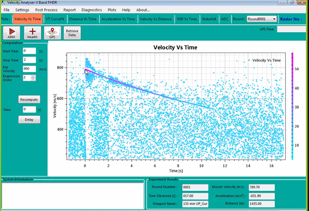Viewport: 309px width, 211px height.
Task: Click the System Information text area
Action: click(x=73, y=196)
